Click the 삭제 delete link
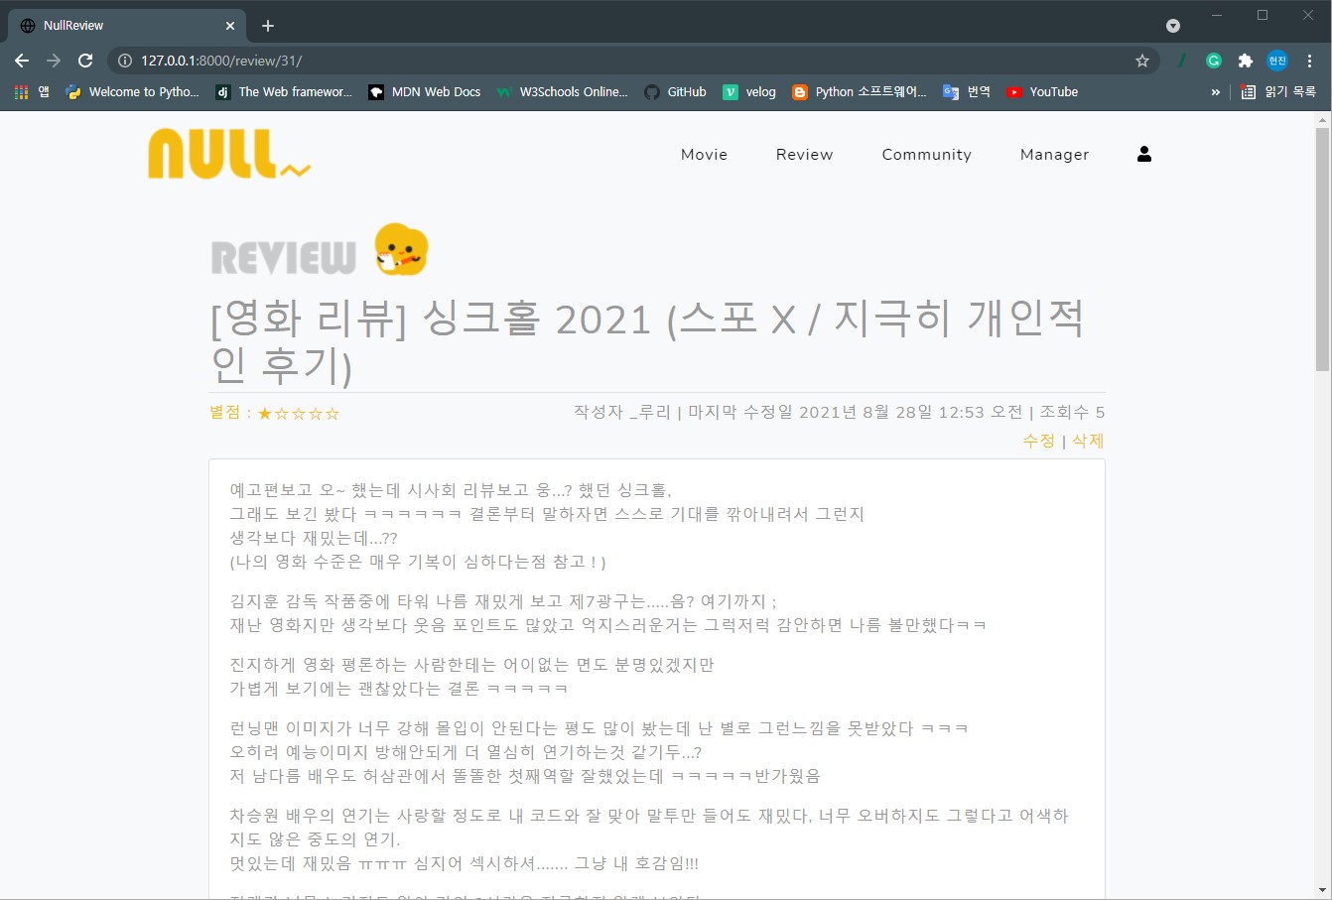 [1088, 441]
